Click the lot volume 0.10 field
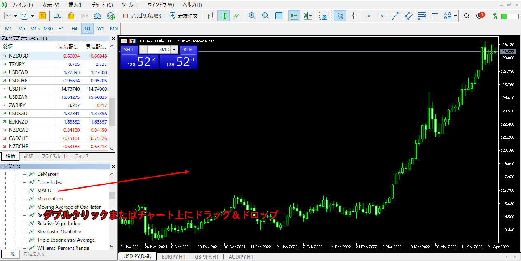The height and width of the screenshot is (261, 521). point(159,49)
